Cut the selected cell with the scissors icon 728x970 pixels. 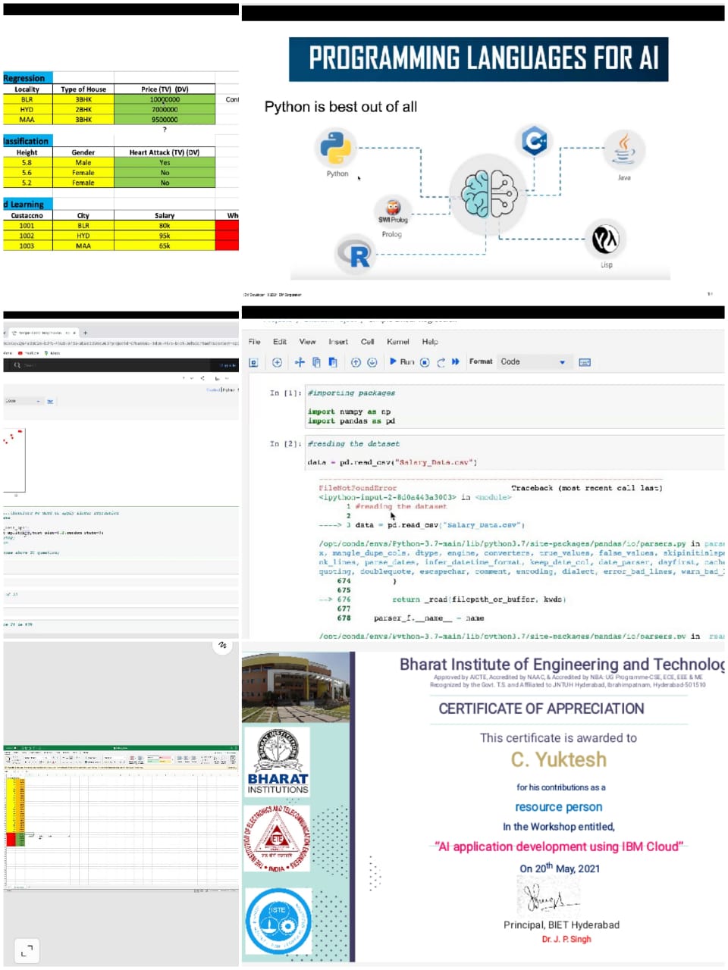pyautogui.click(x=300, y=362)
